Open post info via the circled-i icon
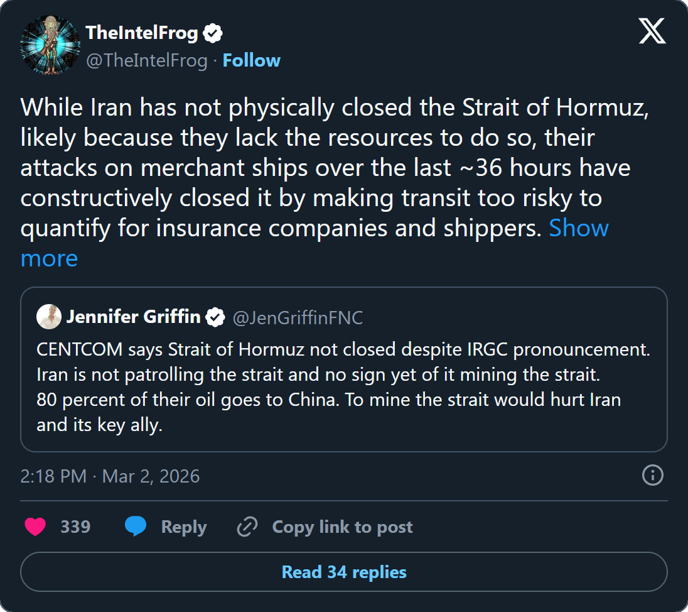Image resolution: width=688 pixels, height=612 pixels. pyautogui.click(x=652, y=476)
